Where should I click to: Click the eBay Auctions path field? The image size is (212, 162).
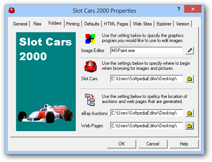point(146,113)
